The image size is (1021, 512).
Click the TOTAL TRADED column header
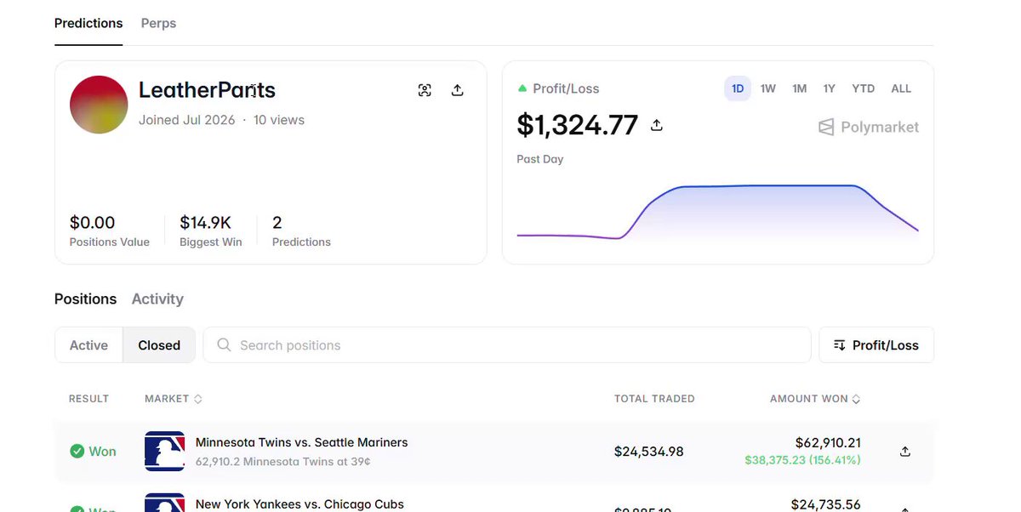pyautogui.click(x=654, y=399)
